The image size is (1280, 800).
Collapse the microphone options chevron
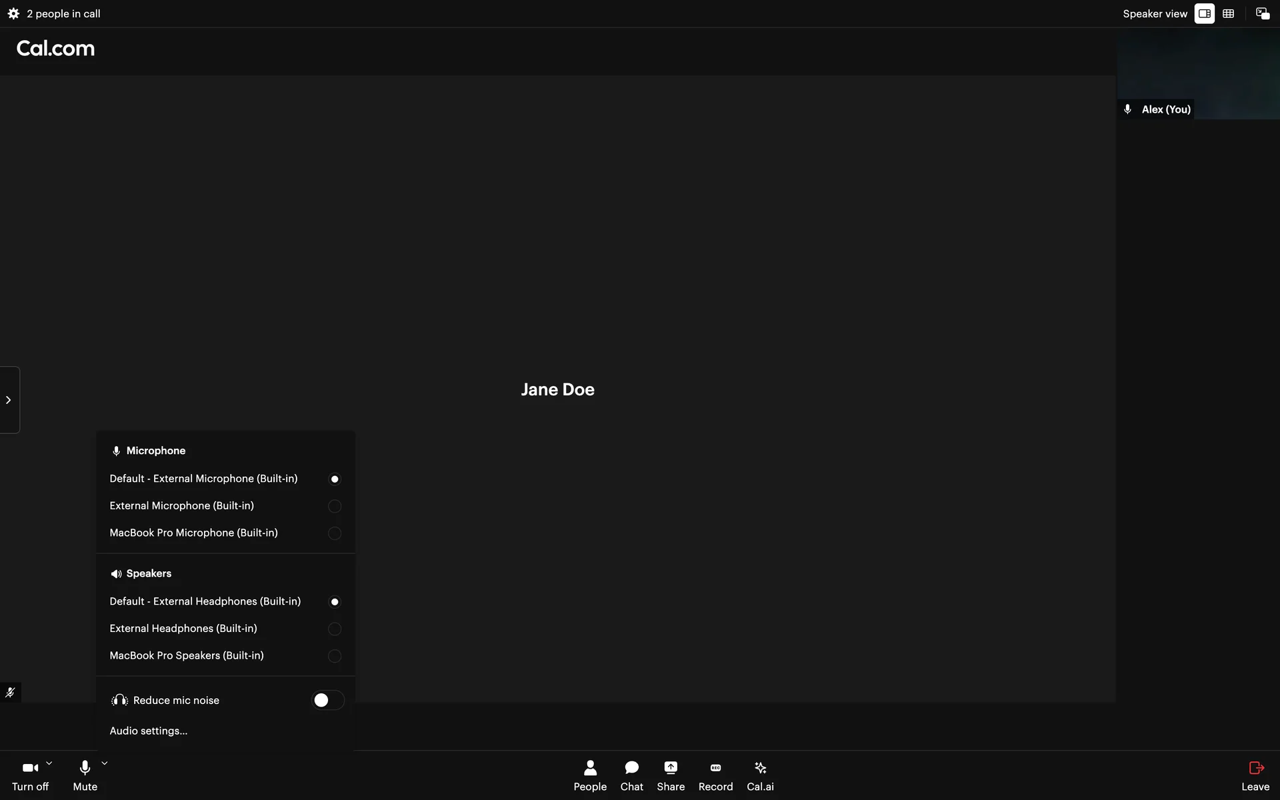[x=105, y=764]
